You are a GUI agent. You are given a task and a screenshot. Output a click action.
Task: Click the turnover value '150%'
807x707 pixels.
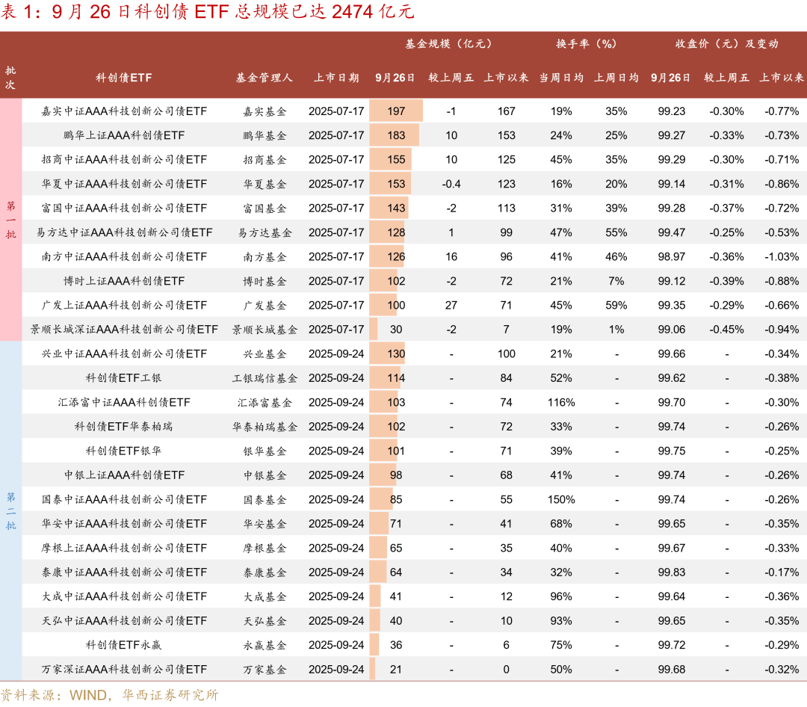pyautogui.click(x=561, y=499)
